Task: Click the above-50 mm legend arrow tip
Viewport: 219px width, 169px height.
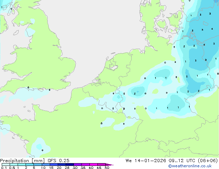Action: [x=109, y=165]
